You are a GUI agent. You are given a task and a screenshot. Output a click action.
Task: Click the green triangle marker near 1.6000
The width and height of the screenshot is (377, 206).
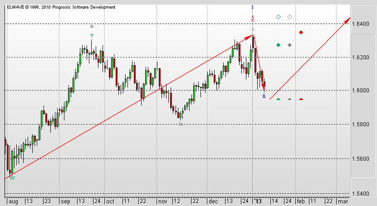point(279,99)
